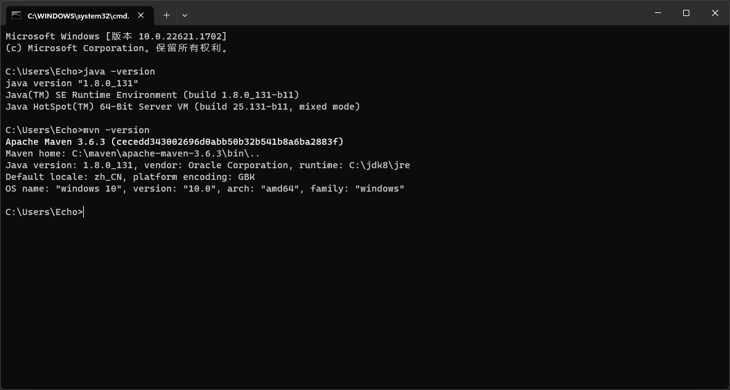Close the terminal window
This screenshot has width=730, height=390.
(715, 13)
